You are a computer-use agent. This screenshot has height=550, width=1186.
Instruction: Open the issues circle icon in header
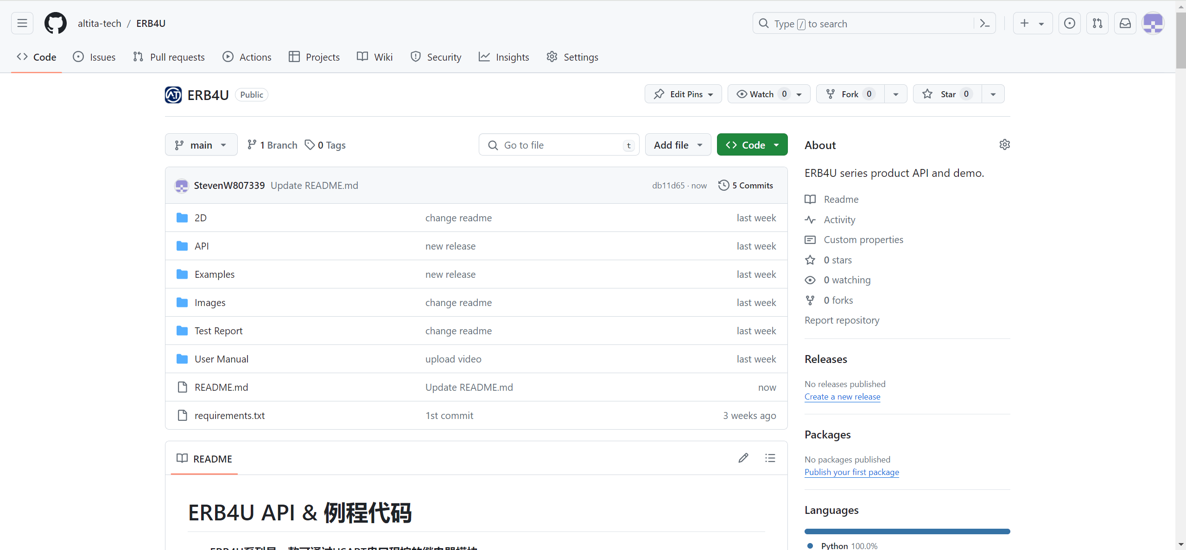[x=1070, y=23]
